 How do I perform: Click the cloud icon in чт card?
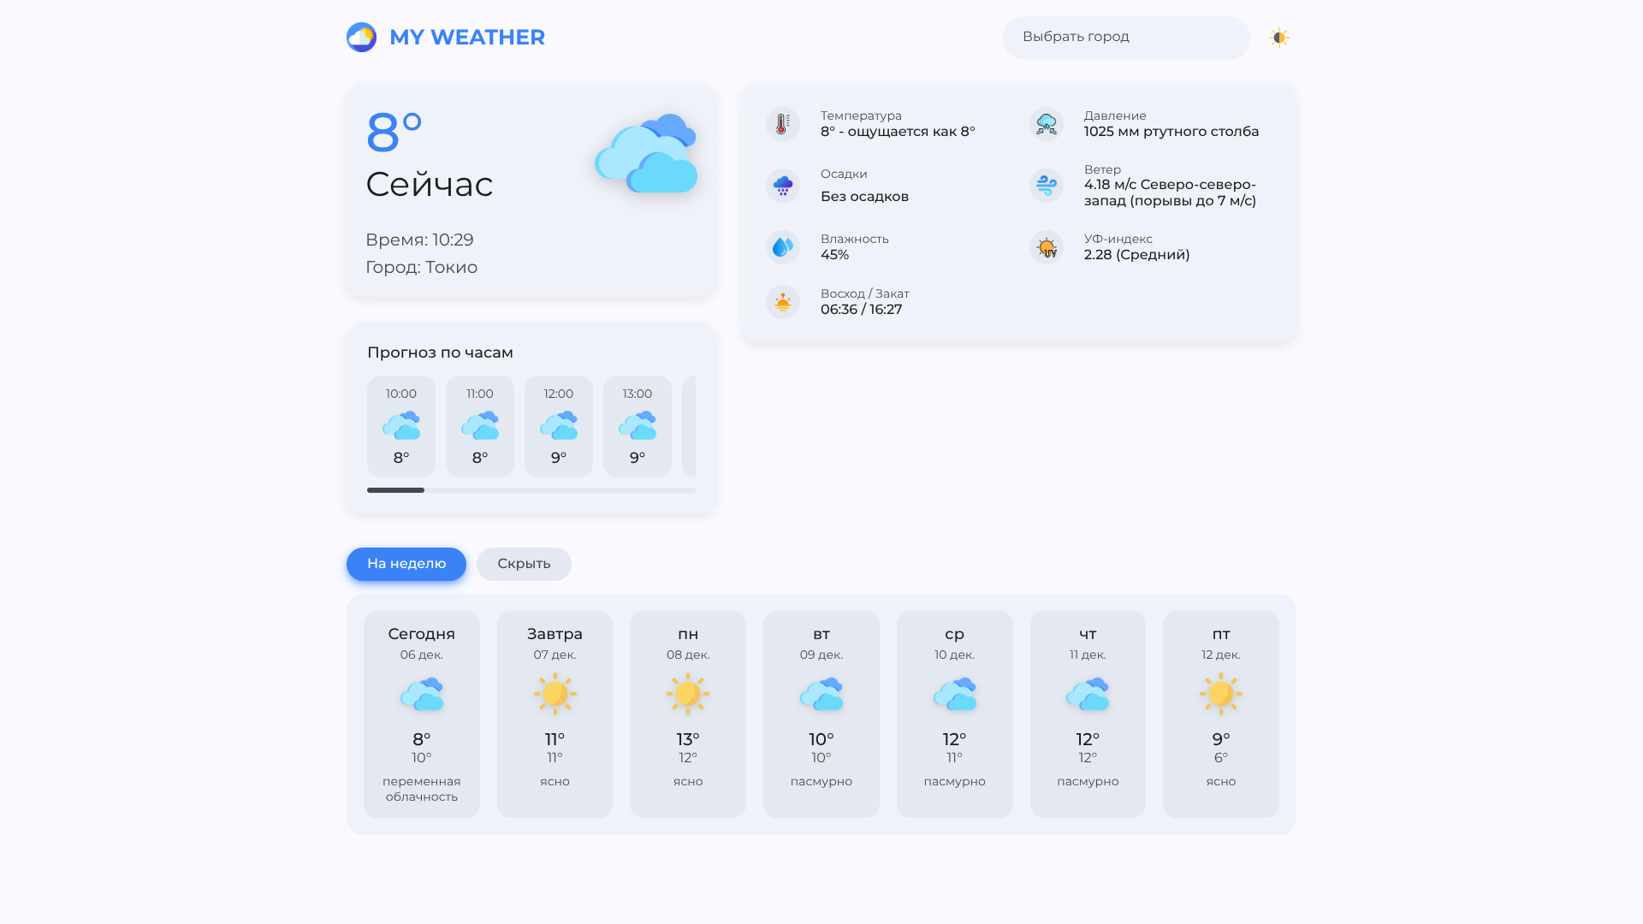(x=1088, y=694)
